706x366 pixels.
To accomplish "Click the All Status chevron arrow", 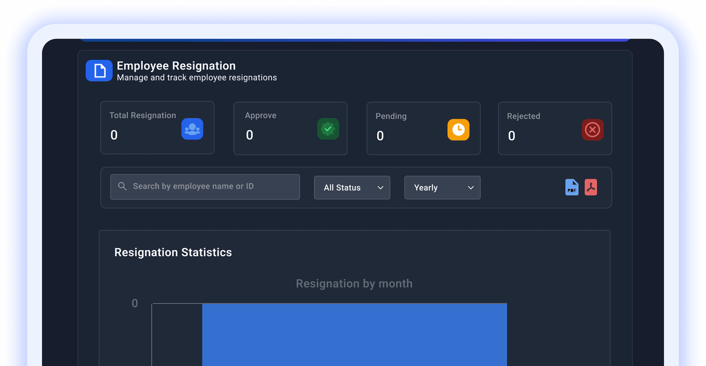I will click(x=381, y=188).
